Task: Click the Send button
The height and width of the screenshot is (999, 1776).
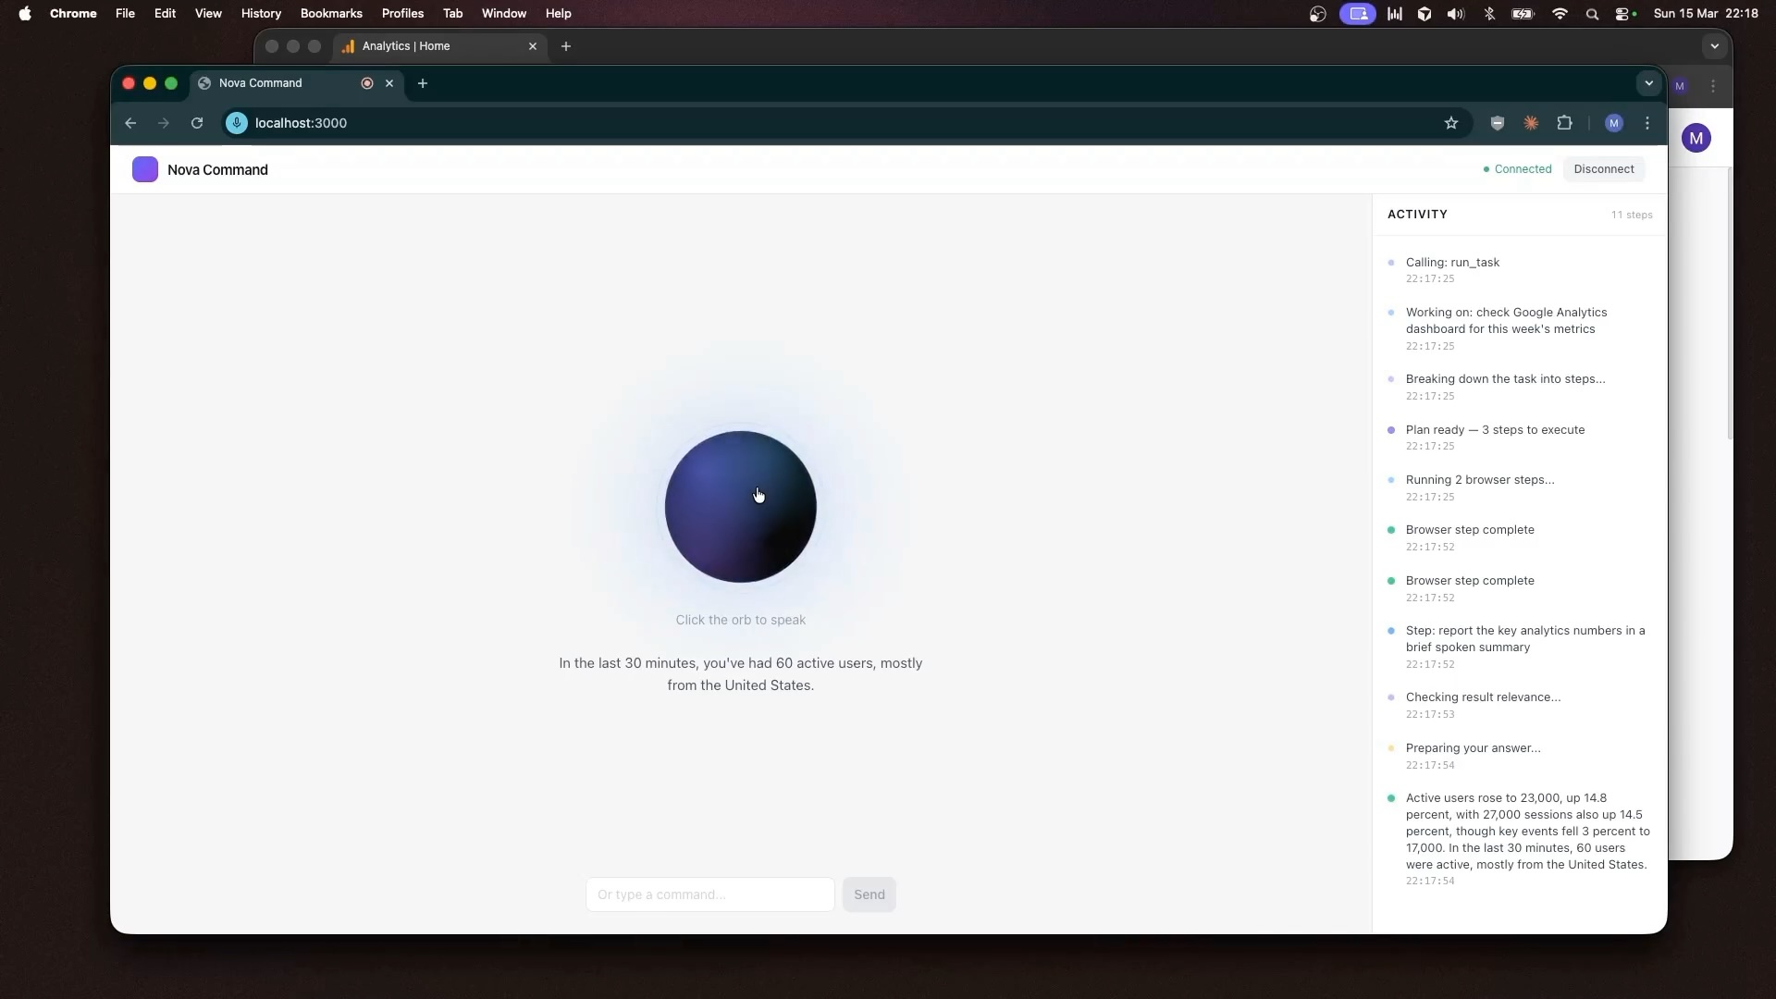Action: coord(869,894)
